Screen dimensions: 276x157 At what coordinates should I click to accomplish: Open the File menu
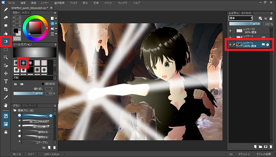11,3
